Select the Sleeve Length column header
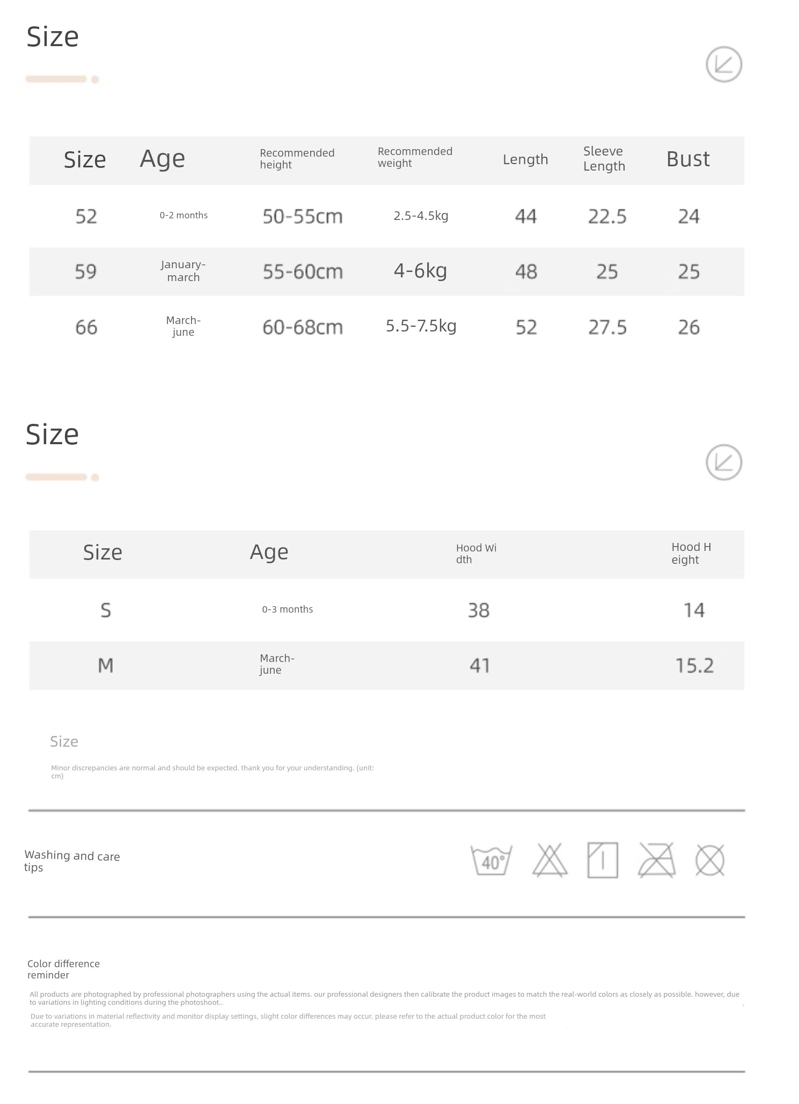Viewport: 799px width, 1104px height. [604, 159]
